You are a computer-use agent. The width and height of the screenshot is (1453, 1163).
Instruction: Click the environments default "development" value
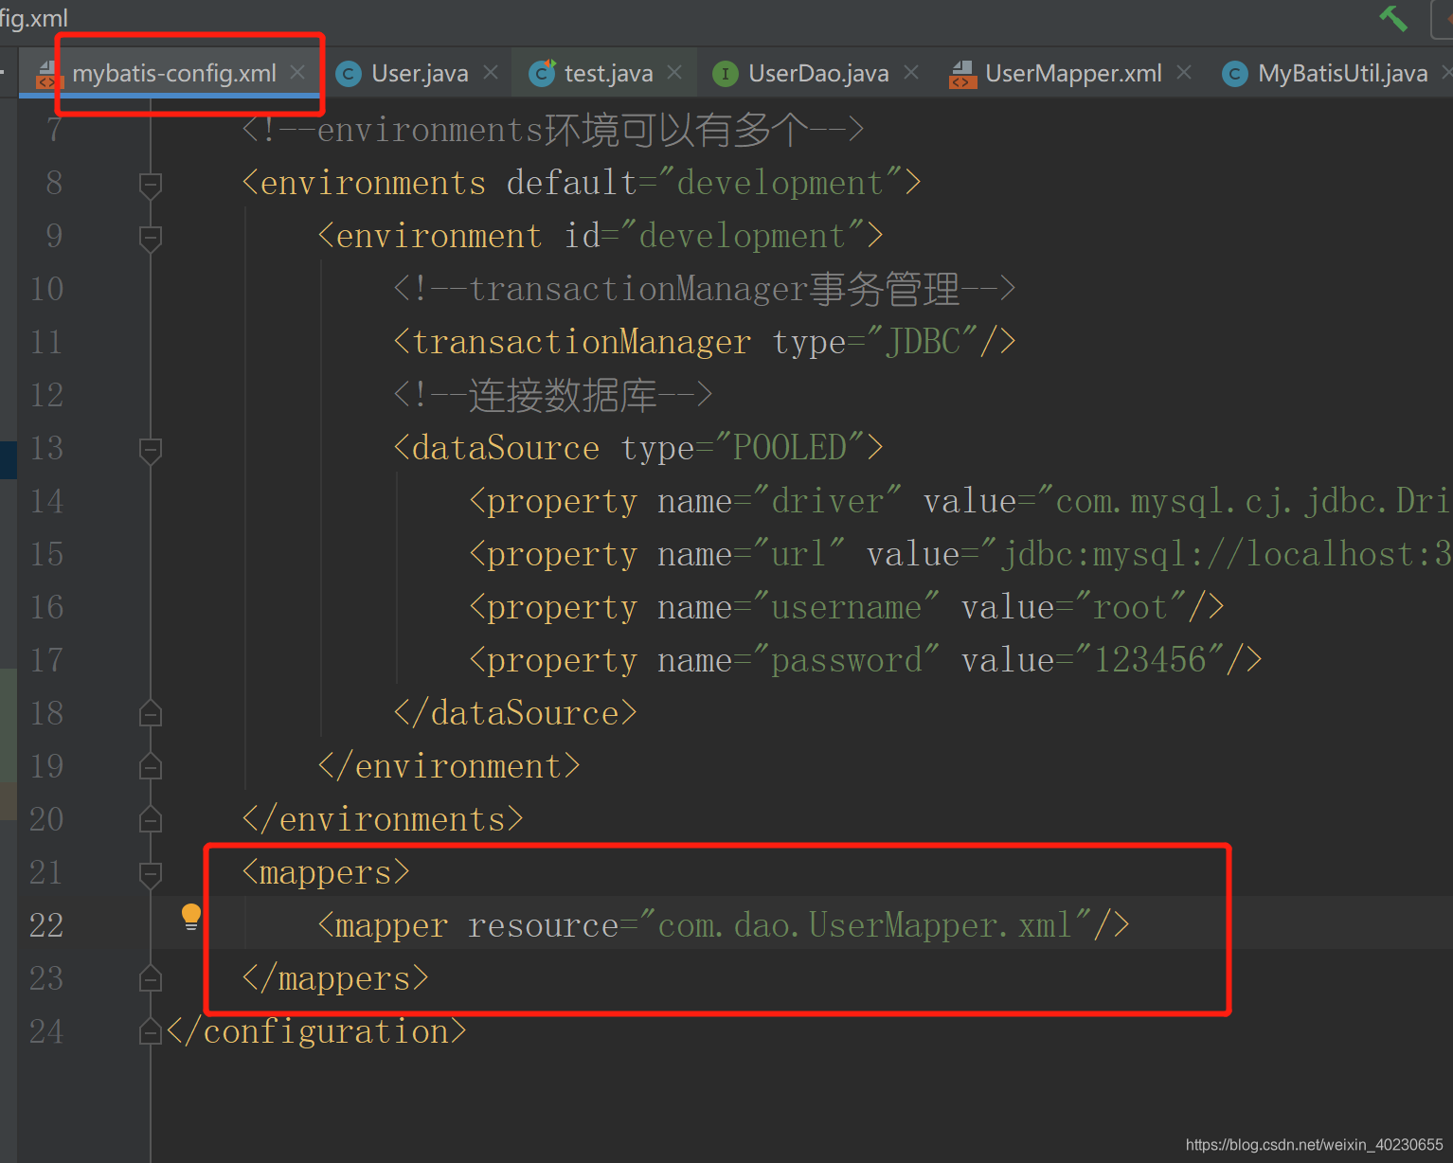(x=780, y=183)
